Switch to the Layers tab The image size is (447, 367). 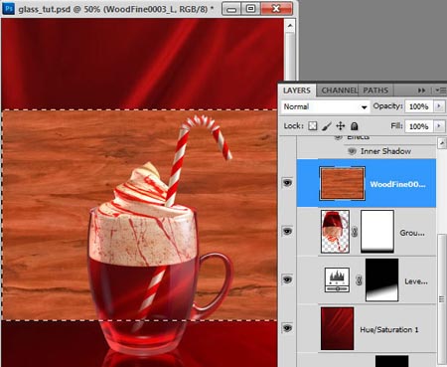click(297, 91)
